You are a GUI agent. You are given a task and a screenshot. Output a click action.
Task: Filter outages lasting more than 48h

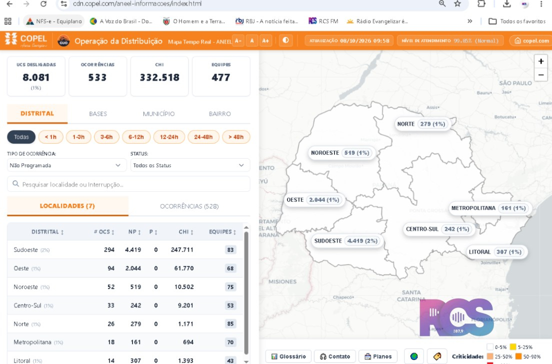point(236,137)
